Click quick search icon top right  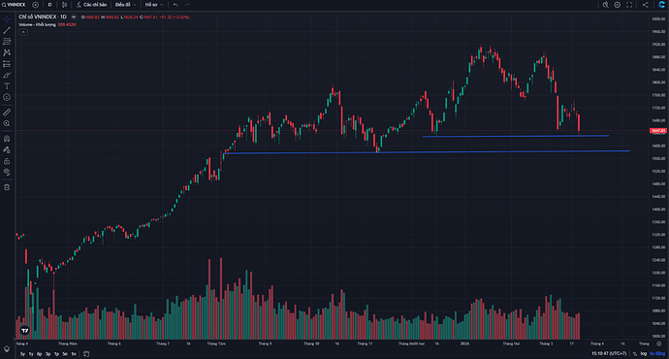pos(605,5)
